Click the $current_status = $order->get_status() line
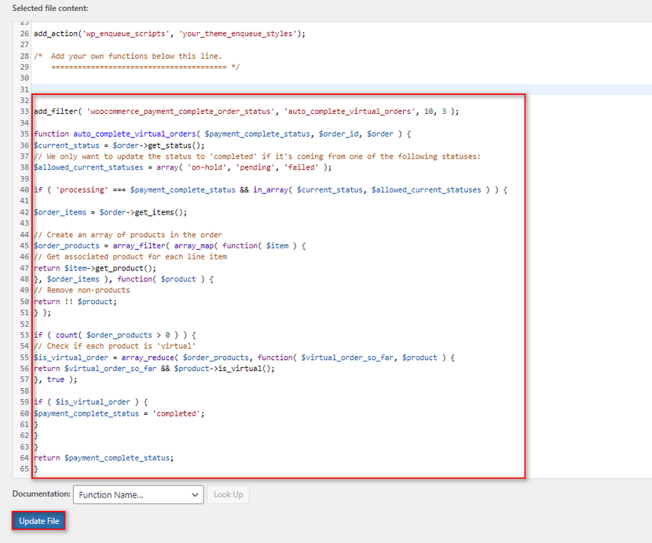Screen dimensions: 652x543 (x=119, y=145)
